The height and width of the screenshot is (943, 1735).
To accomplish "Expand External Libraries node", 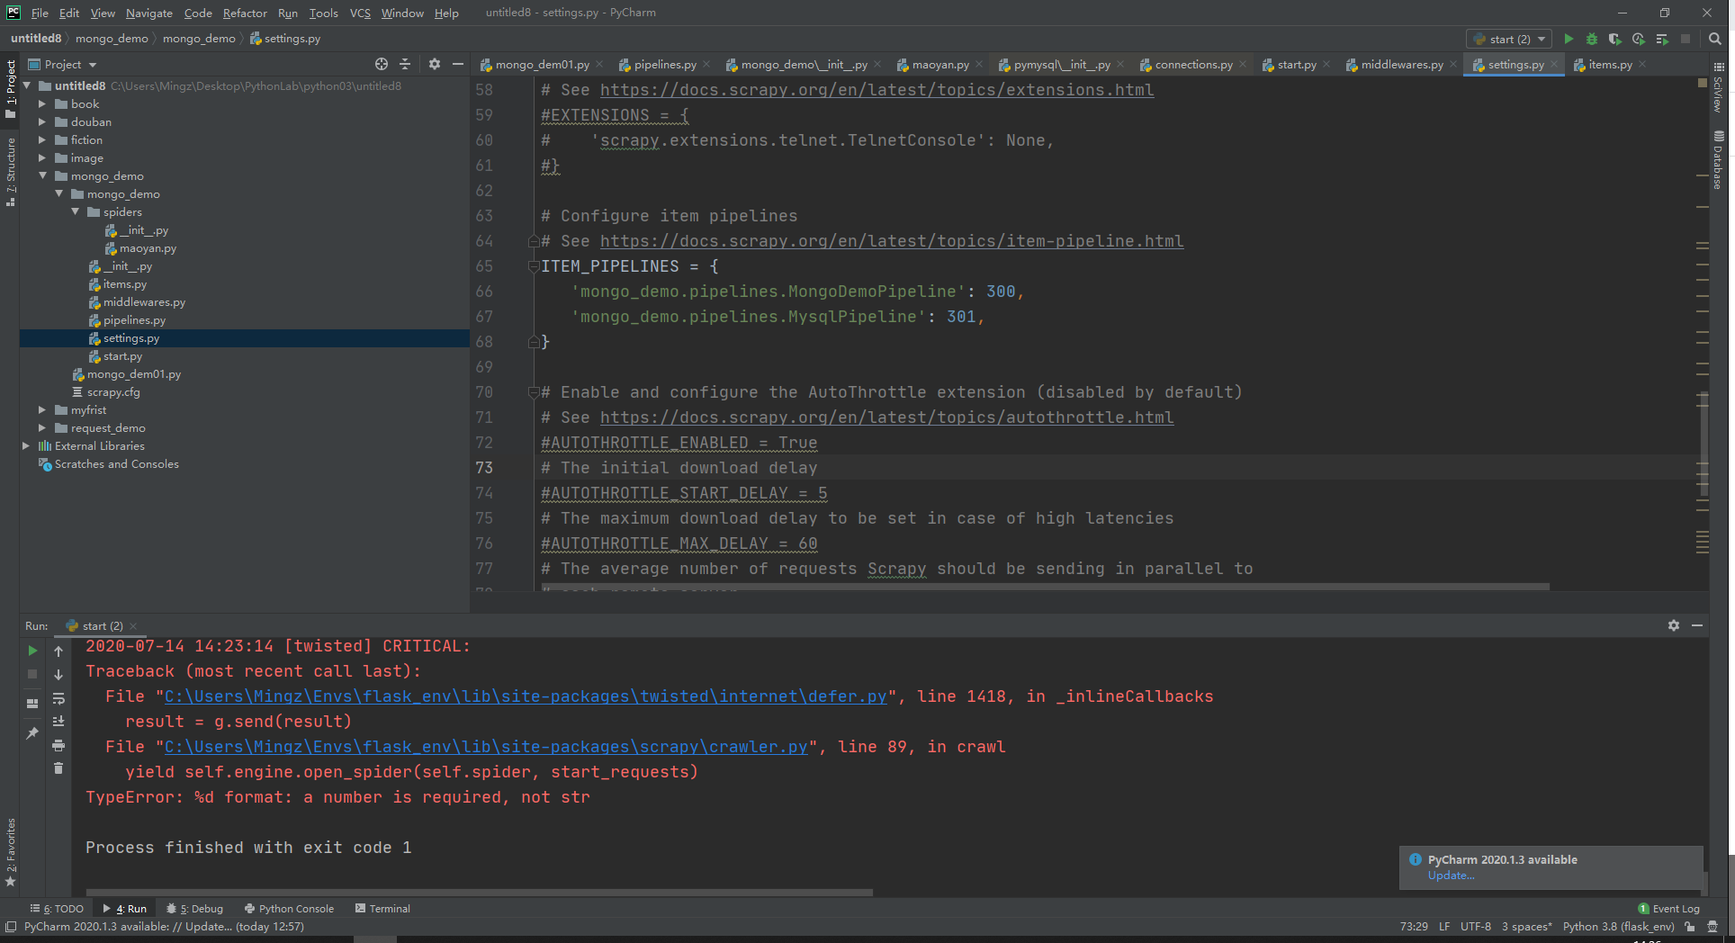I will 26,446.
